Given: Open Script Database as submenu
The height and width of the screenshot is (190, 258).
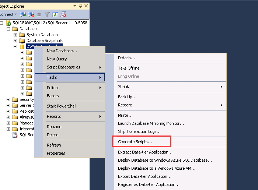Looking at the screenshot, I should [70, 67].
